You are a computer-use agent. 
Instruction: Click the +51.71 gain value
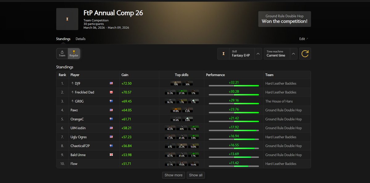point(127,164)
